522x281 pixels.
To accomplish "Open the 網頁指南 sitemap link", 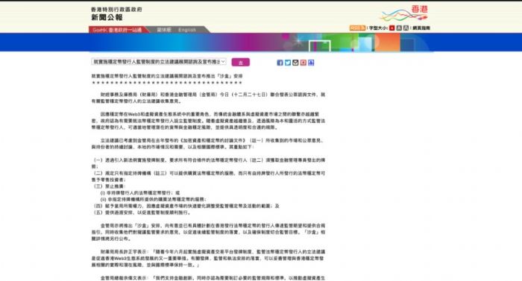I will [421, 28].
